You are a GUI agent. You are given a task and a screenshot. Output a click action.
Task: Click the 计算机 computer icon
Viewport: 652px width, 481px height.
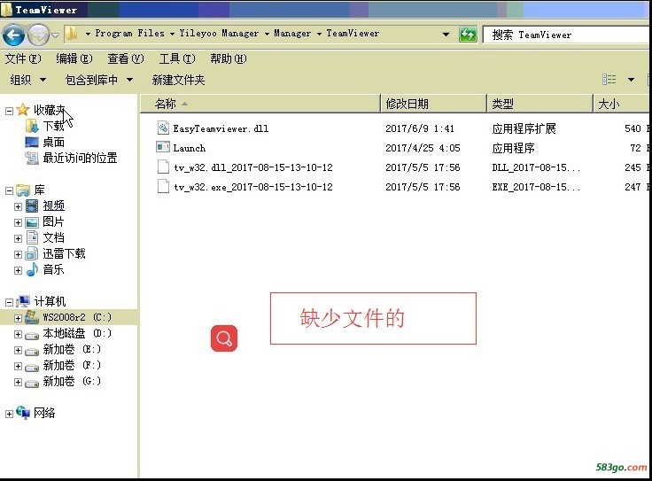(23, 301)
